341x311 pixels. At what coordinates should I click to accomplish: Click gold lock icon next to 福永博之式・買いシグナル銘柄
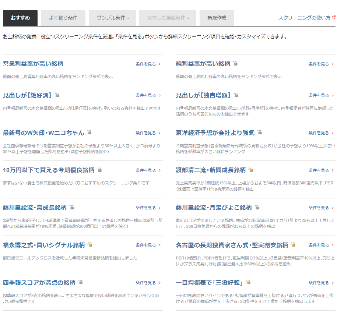click(90, 245)
